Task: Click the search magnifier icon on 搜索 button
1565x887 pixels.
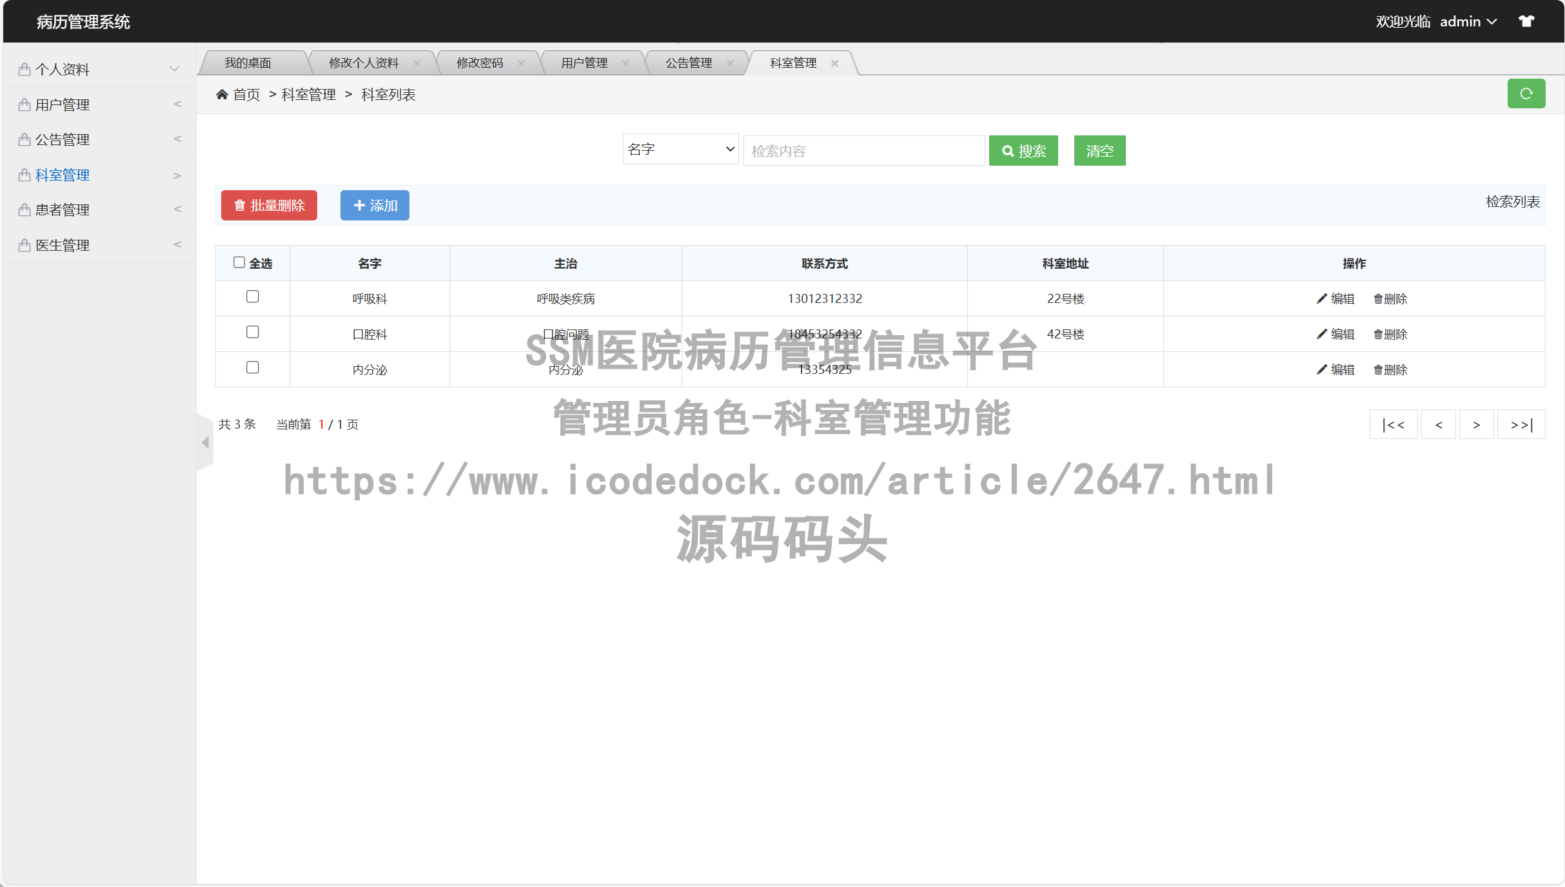Action: [x=1008, y=150]
